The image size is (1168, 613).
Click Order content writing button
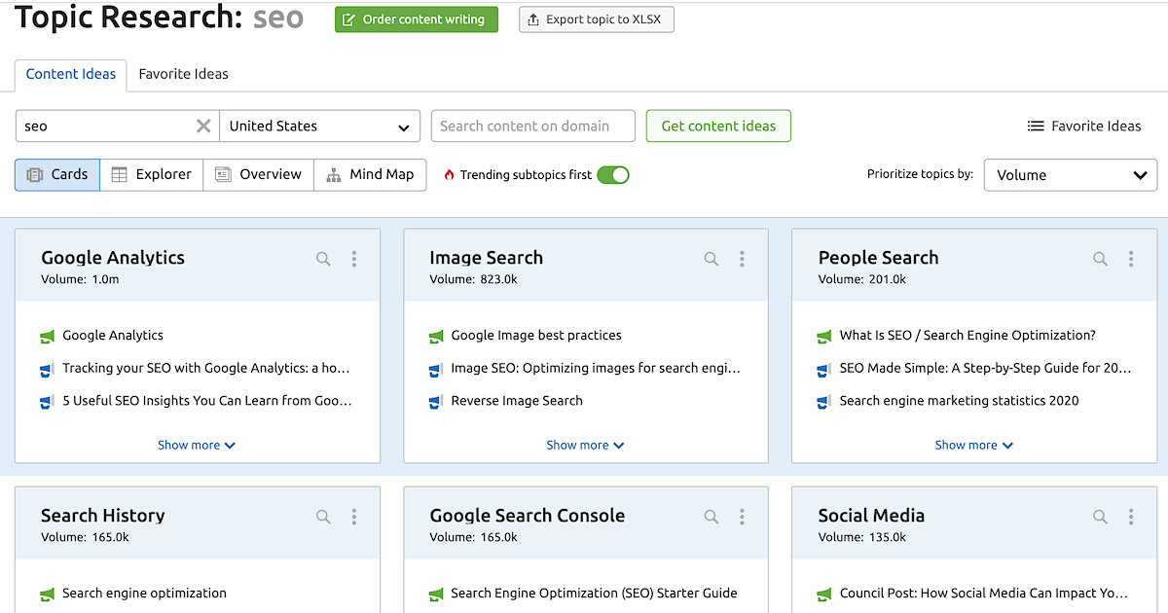pyautogui.click(x=417, y=19)
